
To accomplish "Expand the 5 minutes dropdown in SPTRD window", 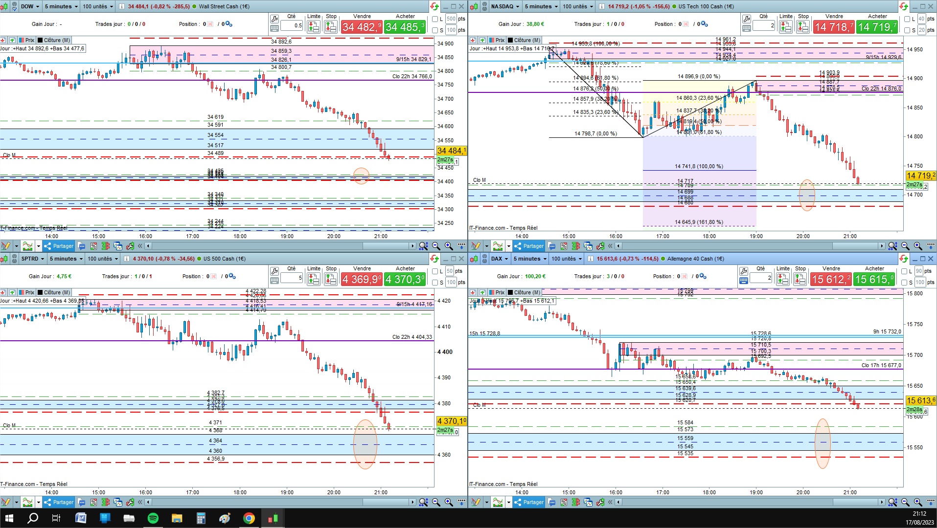I will [66, 259].
